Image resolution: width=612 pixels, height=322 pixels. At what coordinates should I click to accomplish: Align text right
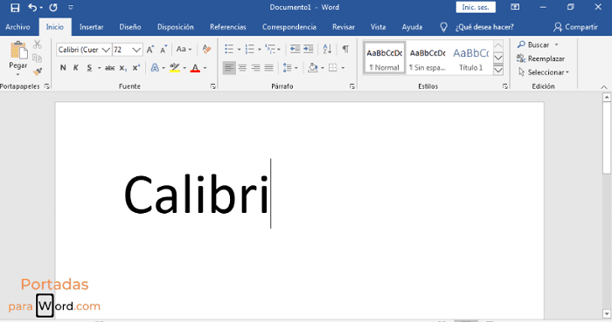point(255,68)
